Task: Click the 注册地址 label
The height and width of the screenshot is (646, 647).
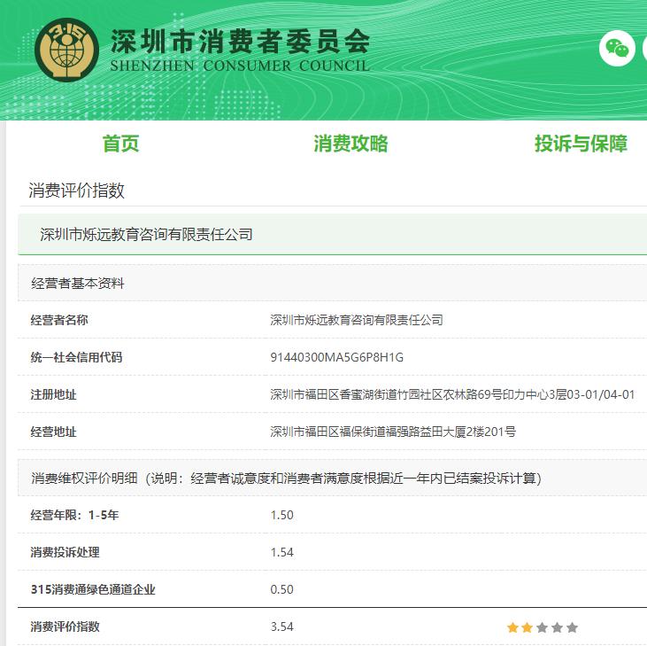Action: point(53,394)
